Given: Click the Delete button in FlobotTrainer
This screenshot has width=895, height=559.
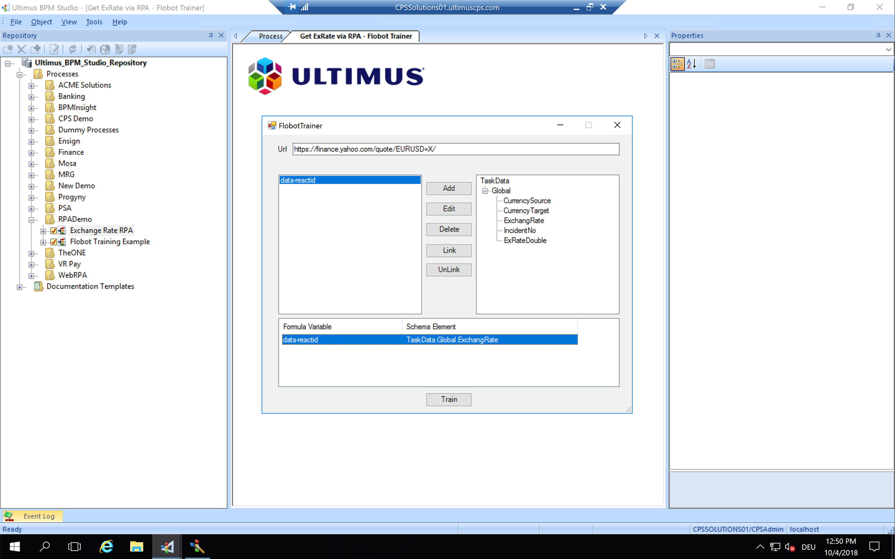Looking at the screenshot, I should 449,229.
